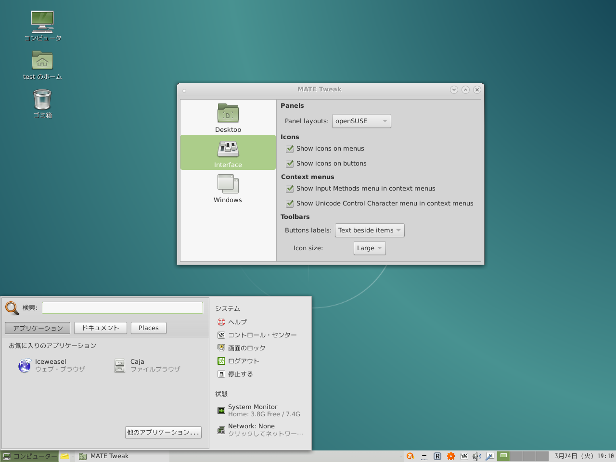Choose ログアウト in the system menu
Image resolution: width=616 pixels, height=462 pixels.
coord(238,361)
